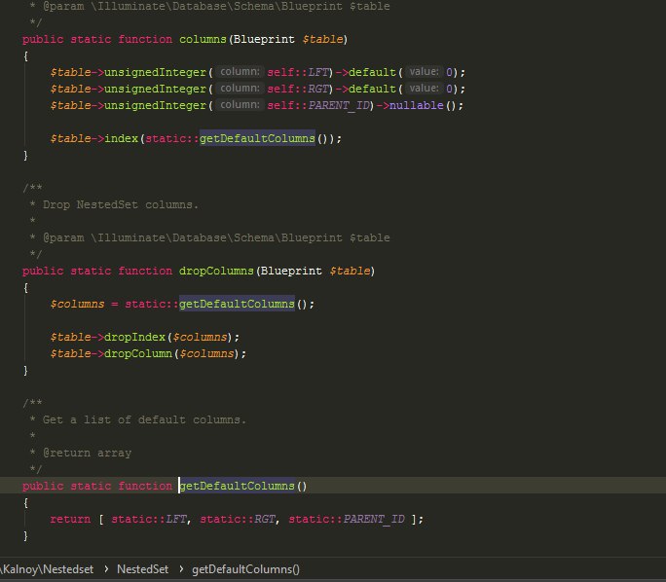Click the 'Drop NestedSet columns.' comment
This screenshot has width=666, height=582.
(121, 204)
